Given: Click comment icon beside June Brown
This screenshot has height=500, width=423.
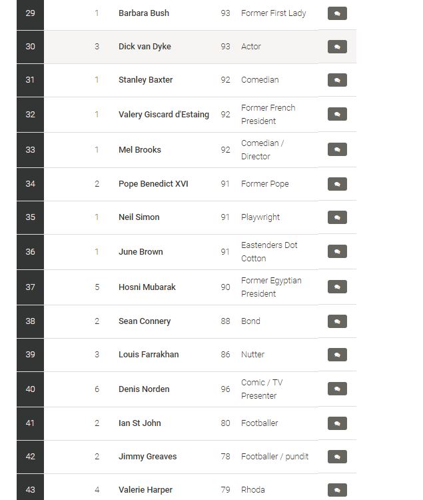Looking at the screenshot, I should click(337, 252).
